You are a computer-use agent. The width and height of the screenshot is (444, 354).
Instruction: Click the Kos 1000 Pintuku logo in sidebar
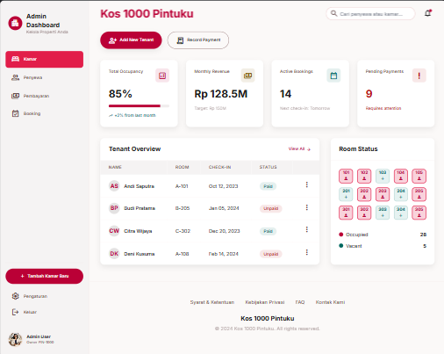point(15,23)
